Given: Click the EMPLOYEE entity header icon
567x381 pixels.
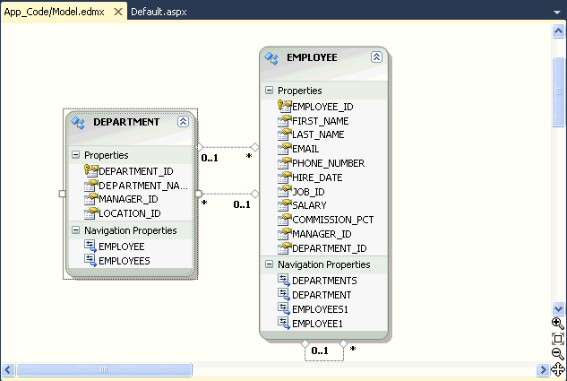Looking at the screenshot, I should click(272, 58).
